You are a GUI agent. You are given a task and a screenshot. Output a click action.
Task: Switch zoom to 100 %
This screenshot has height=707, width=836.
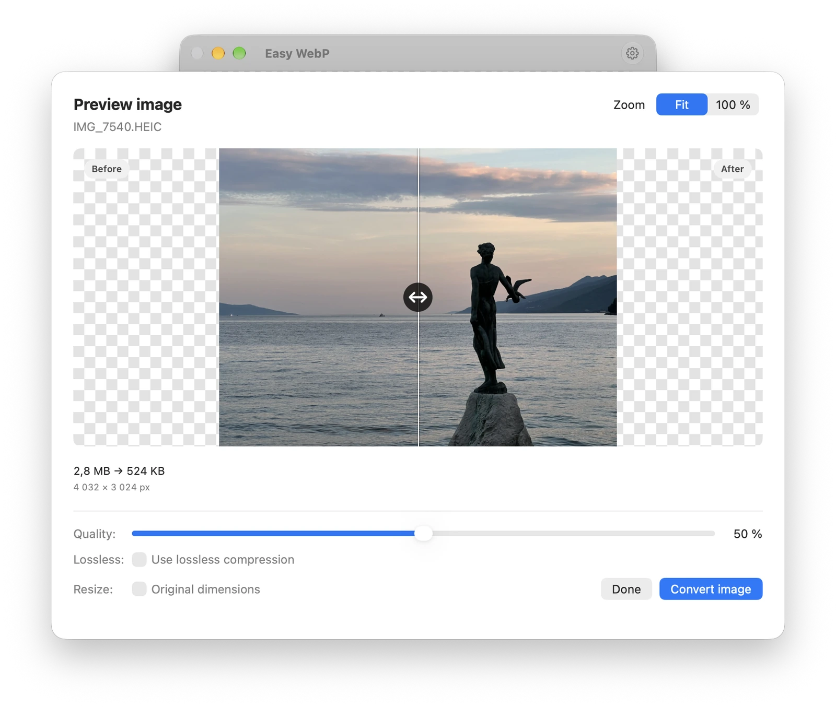tap(733, 104)
